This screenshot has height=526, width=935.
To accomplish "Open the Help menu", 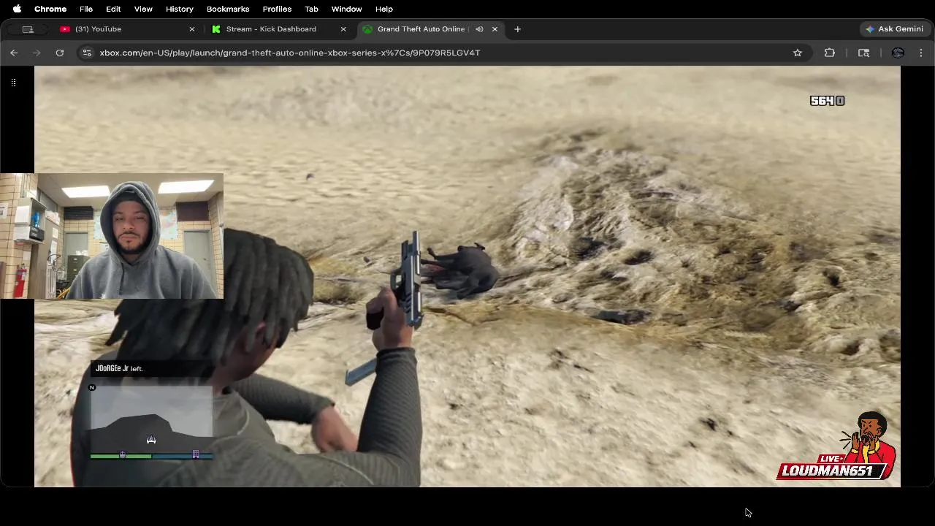I will [384, 9].
